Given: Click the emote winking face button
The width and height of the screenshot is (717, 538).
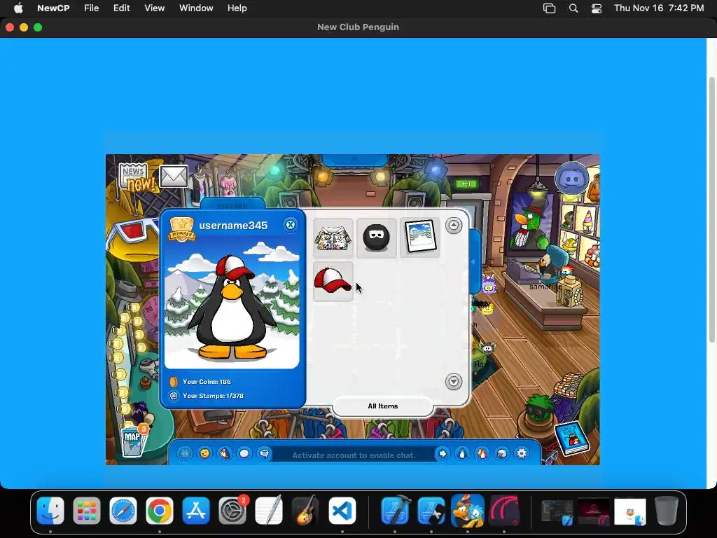Looking at the screenshot, I should (x=204, y=453).
